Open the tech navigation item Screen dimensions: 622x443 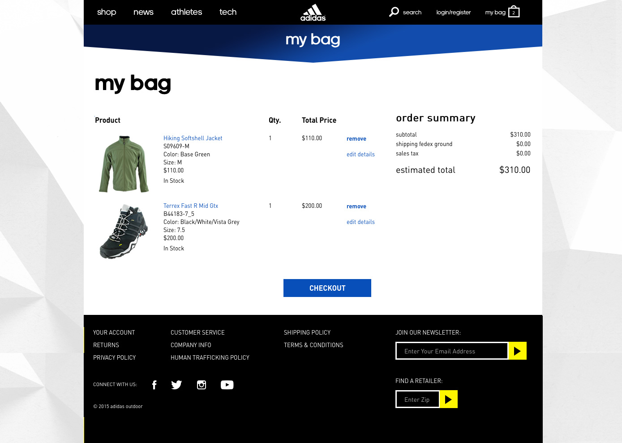coord(228,12)
